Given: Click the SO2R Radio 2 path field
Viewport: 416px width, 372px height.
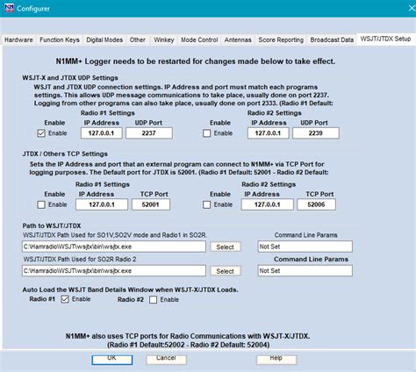Looking at the screenshot, I should click(x=114, y=271).
